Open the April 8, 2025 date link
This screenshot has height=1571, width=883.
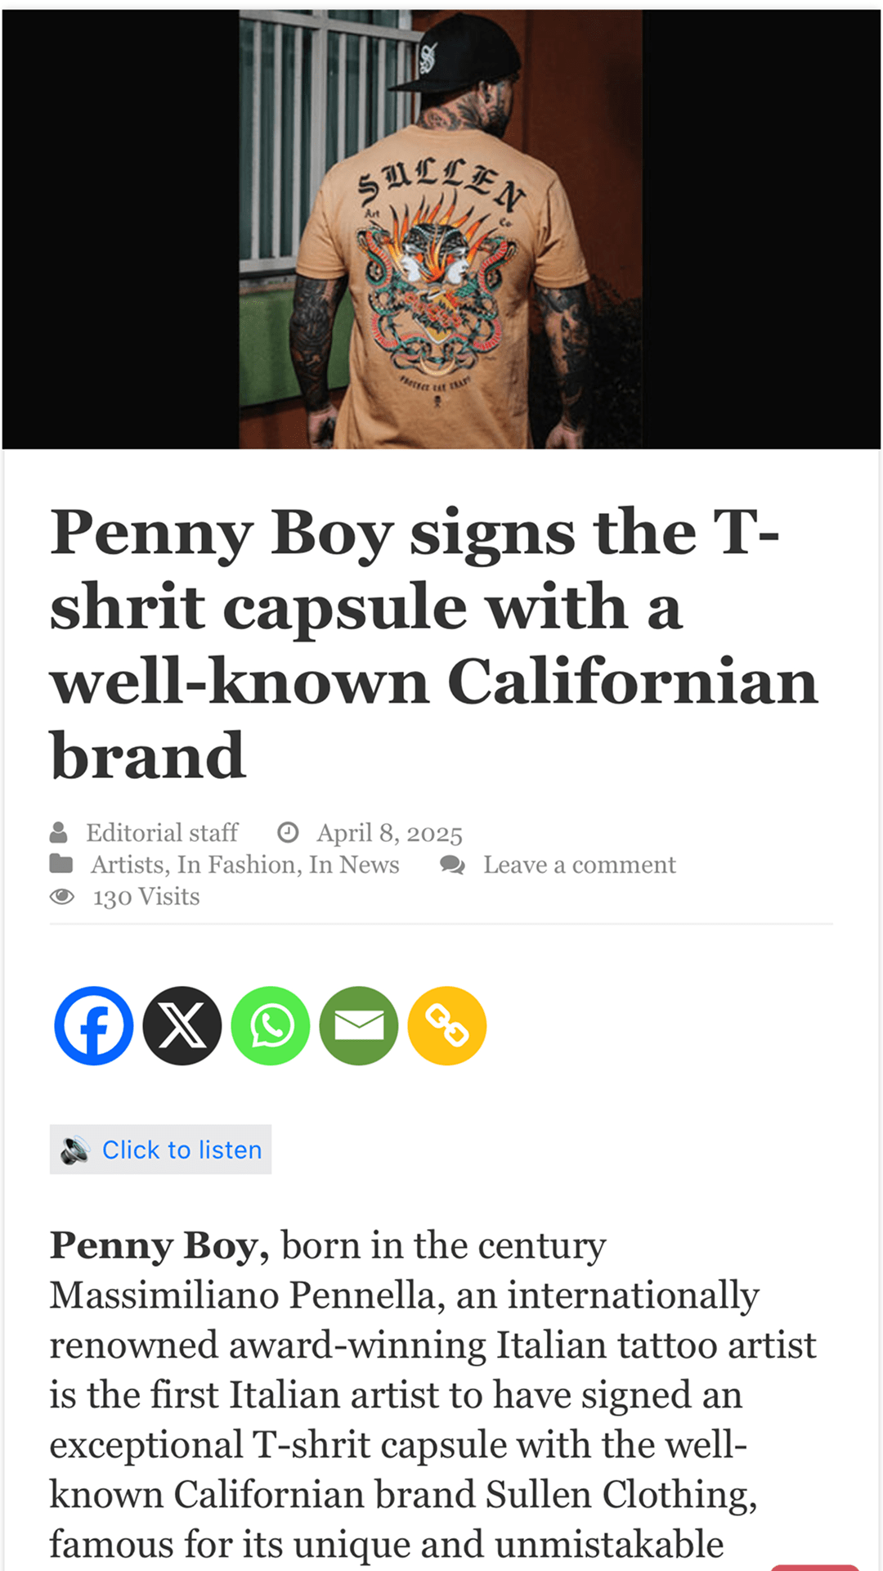[x=389, y=833]
